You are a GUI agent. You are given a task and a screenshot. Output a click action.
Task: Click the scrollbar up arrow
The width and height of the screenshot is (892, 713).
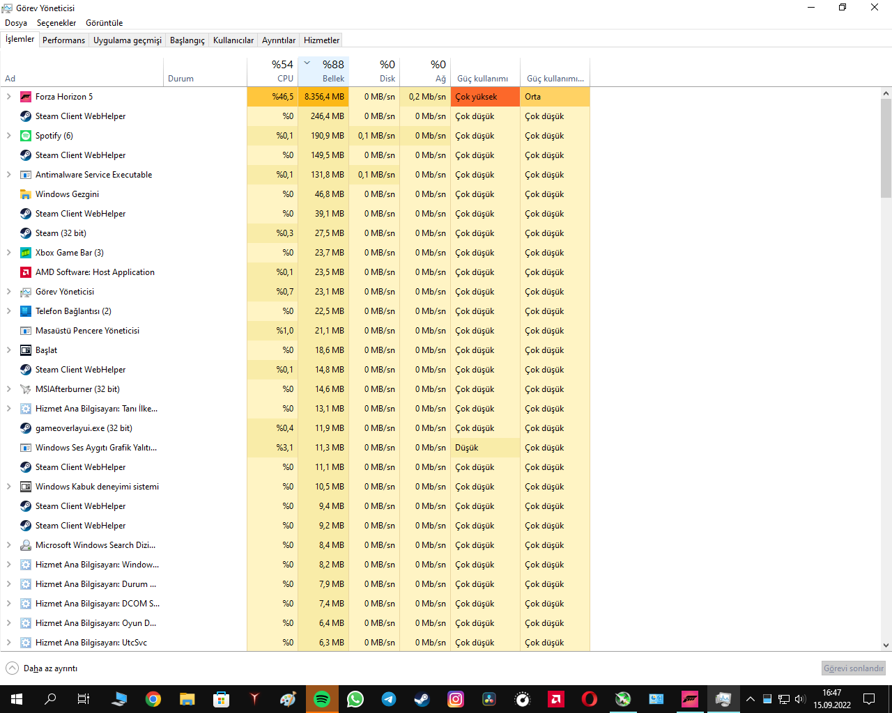[x=886, y=93]
